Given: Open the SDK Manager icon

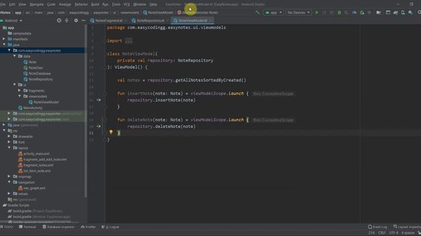Looking at the screenshot, I should [x=410, y=12].
